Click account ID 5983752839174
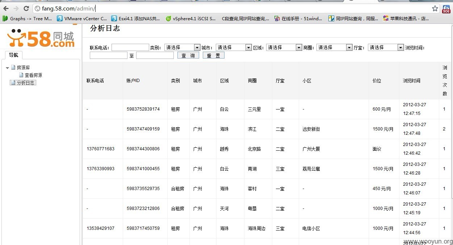Screen dimensions: 453x245 (143, 109)
